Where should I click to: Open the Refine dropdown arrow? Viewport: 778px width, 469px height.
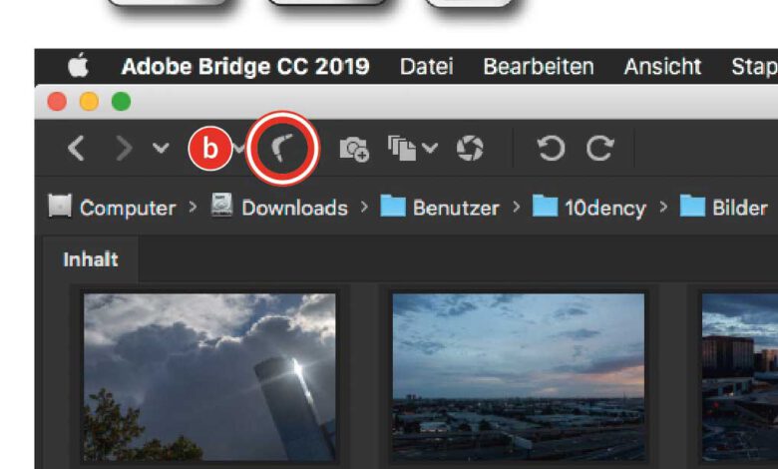click(430, 148)
